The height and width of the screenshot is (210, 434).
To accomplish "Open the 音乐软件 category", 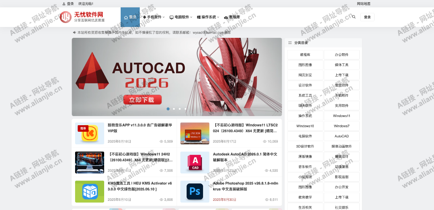I will pos(305,167).
